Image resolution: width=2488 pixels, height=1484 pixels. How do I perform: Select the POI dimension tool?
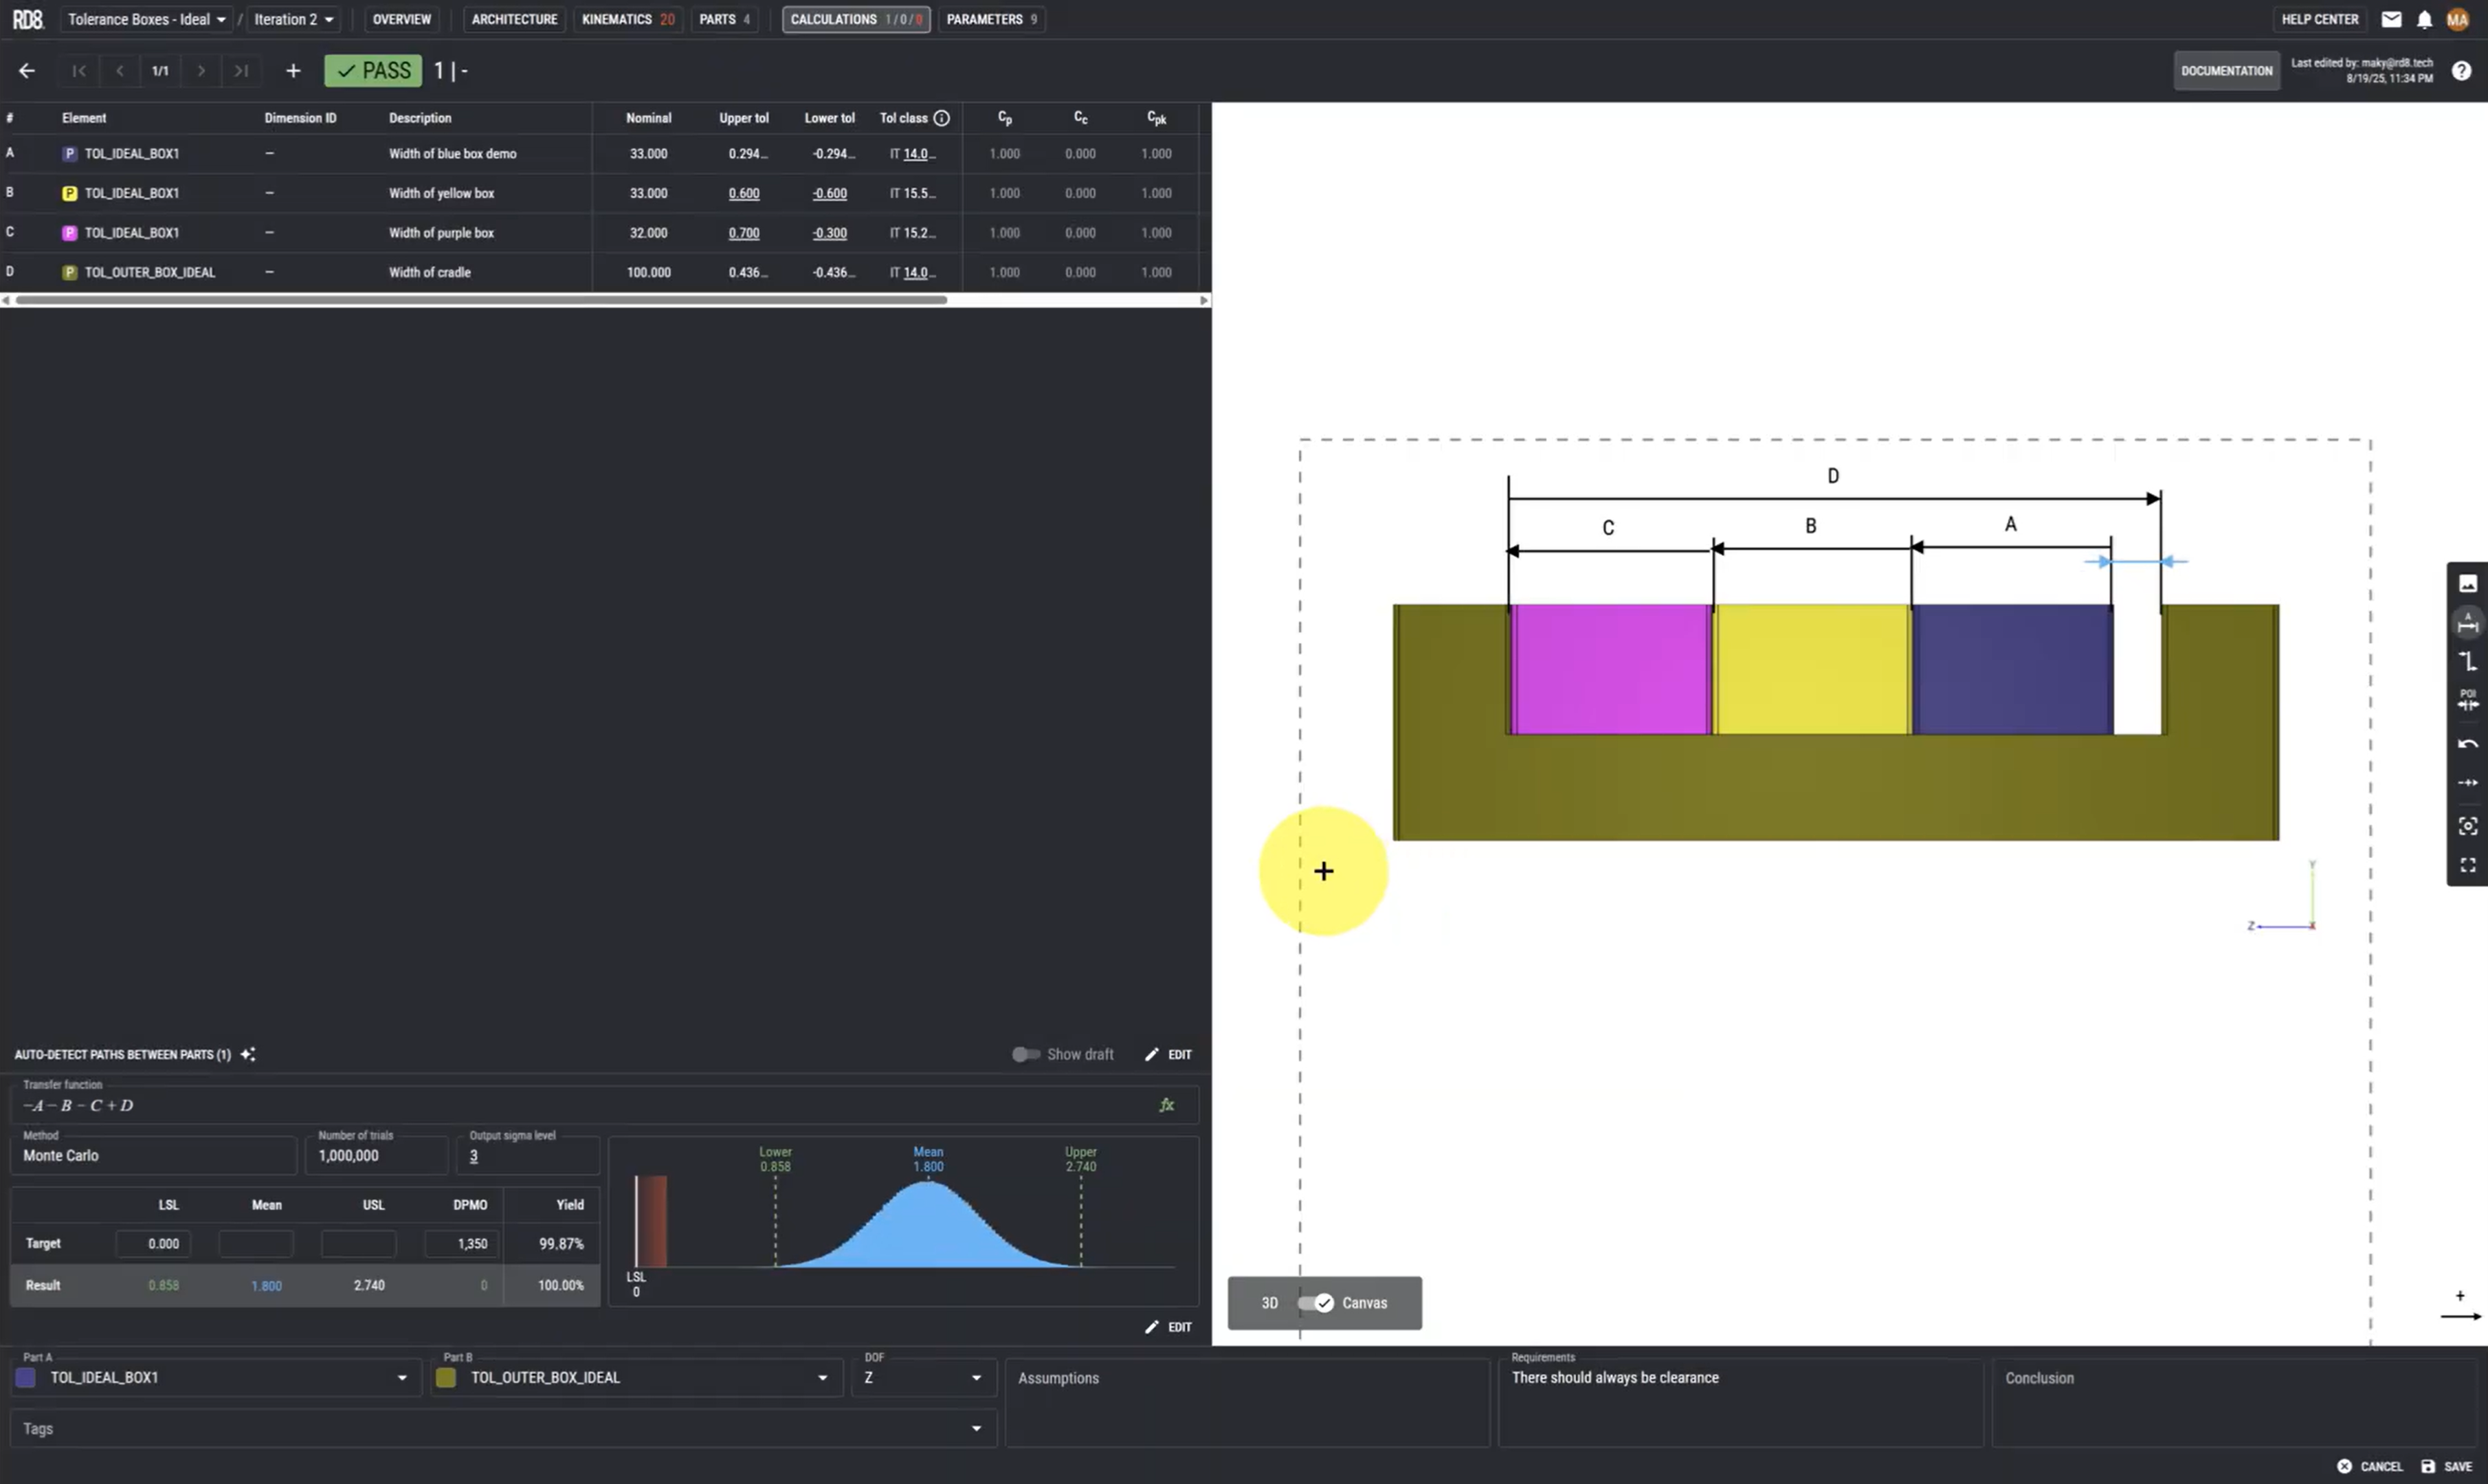click(x=2467, y=700)
